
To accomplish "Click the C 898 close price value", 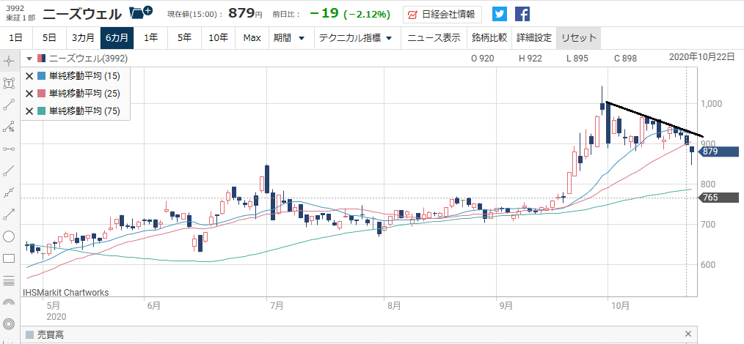I will (x=625, y=59).
